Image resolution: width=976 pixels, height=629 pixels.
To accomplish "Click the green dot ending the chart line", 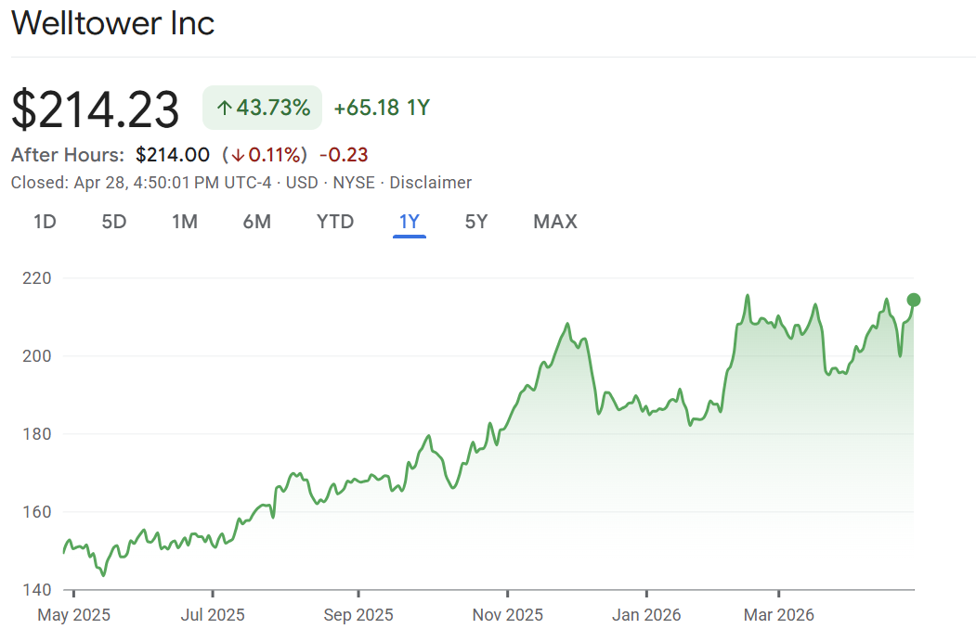I will 914,300.
